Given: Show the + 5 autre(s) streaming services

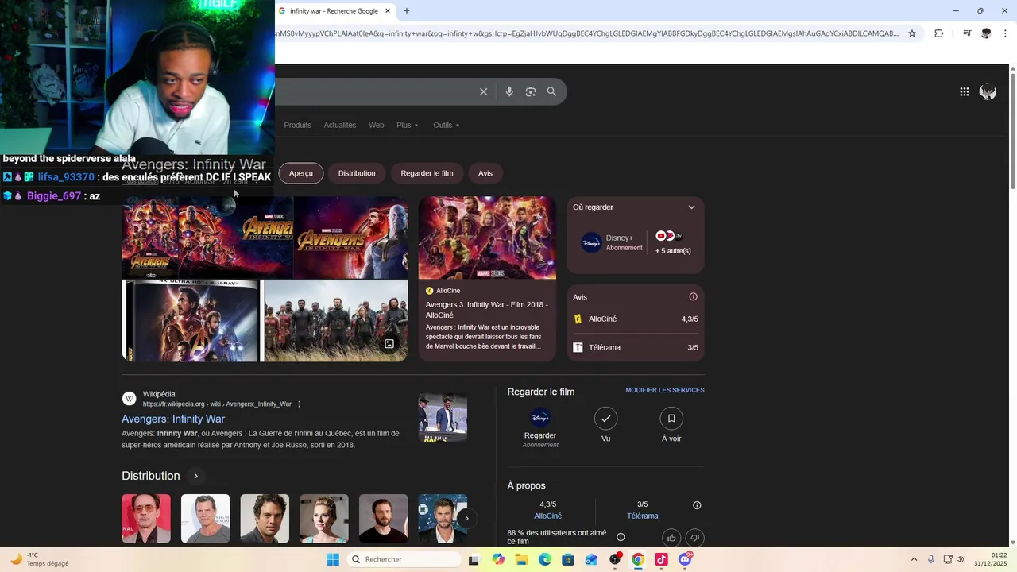Looking at the screenshot, I should (x=672, y=251).
